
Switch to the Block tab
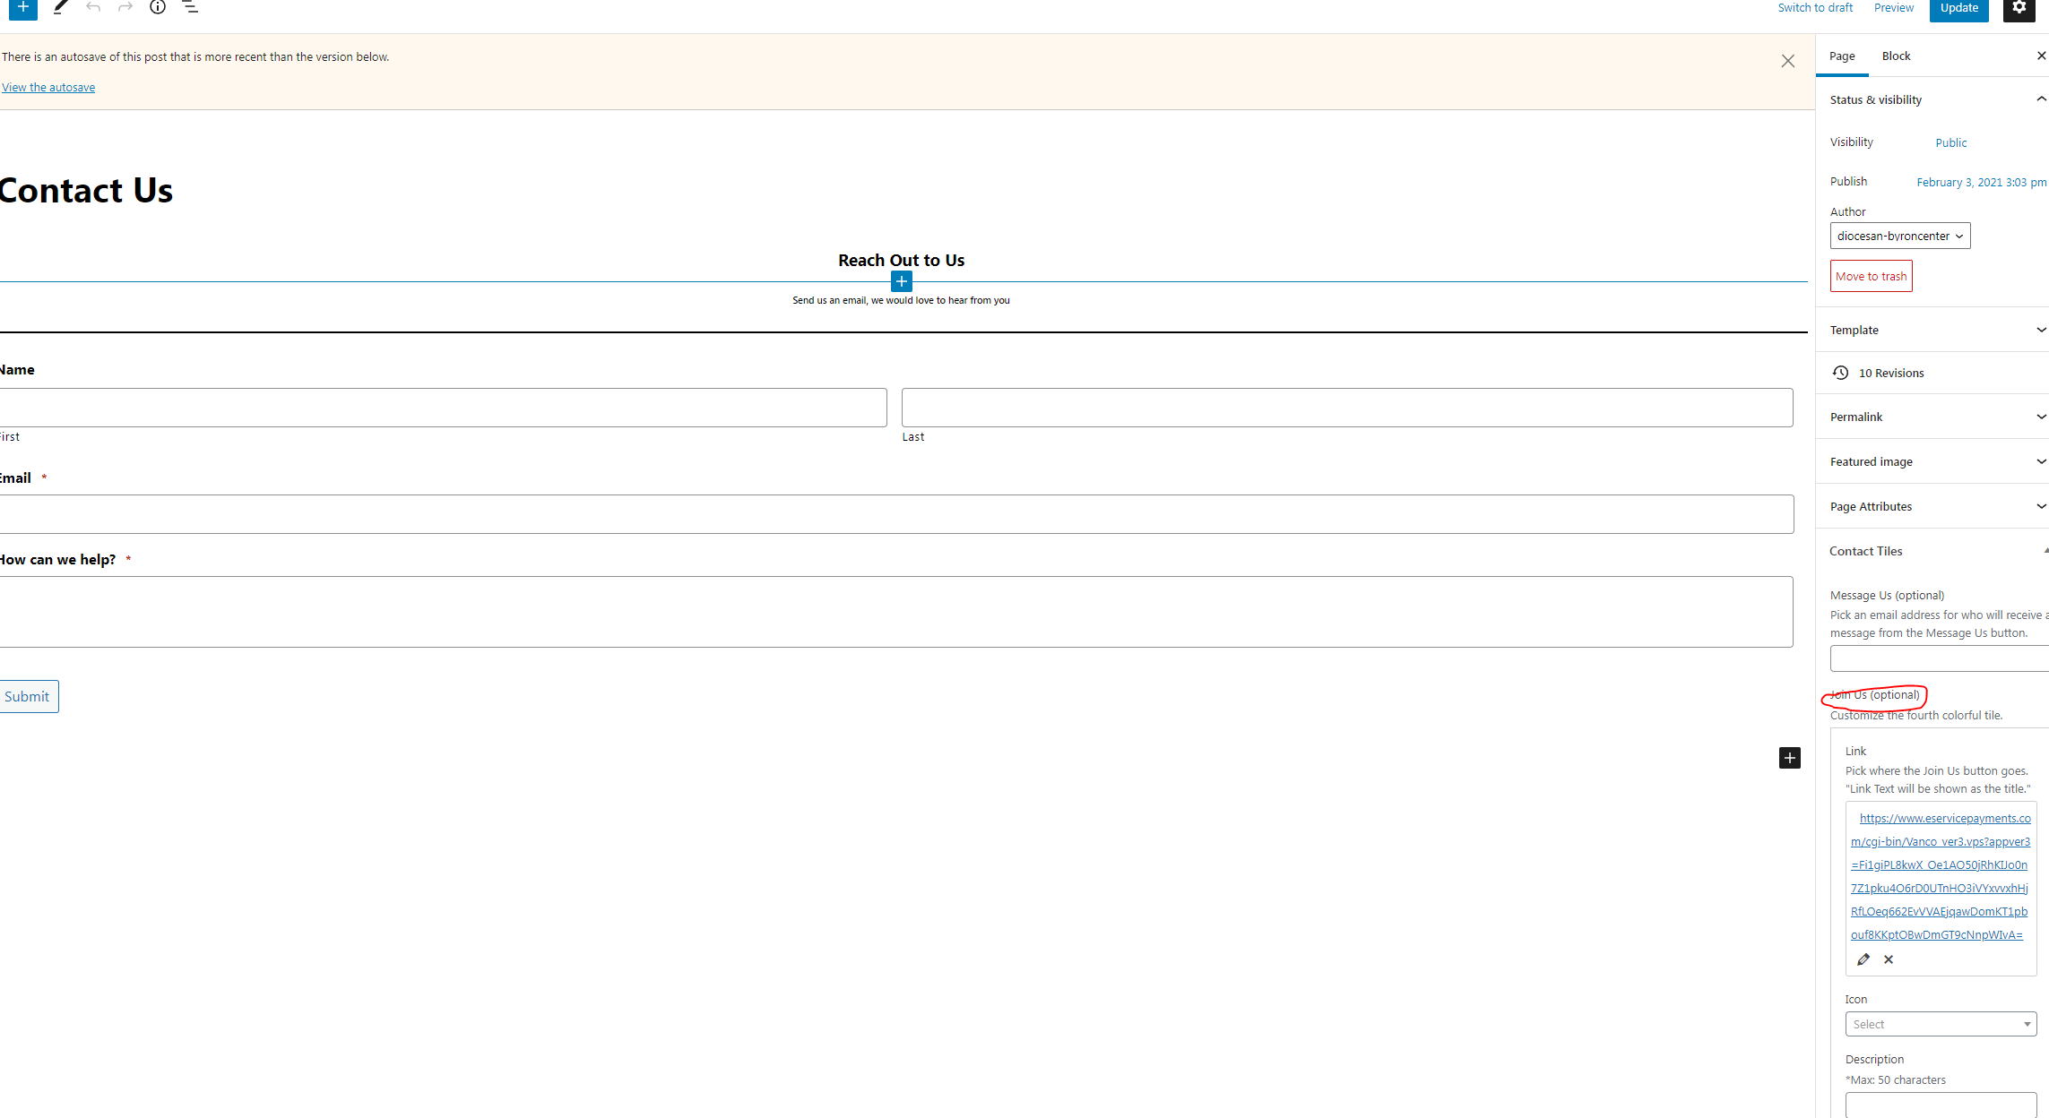(x=1896, y=56)
